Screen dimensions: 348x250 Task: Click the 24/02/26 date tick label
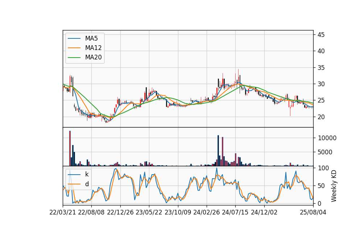207,212
